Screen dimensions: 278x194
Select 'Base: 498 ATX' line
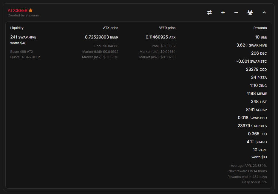click(22, 52)
